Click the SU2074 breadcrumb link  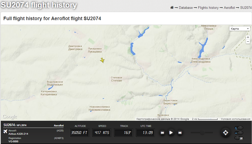coord(246,8)
